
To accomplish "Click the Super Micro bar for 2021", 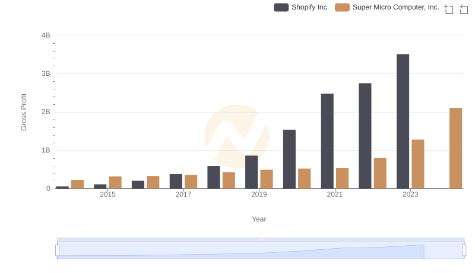I will 343,178.
